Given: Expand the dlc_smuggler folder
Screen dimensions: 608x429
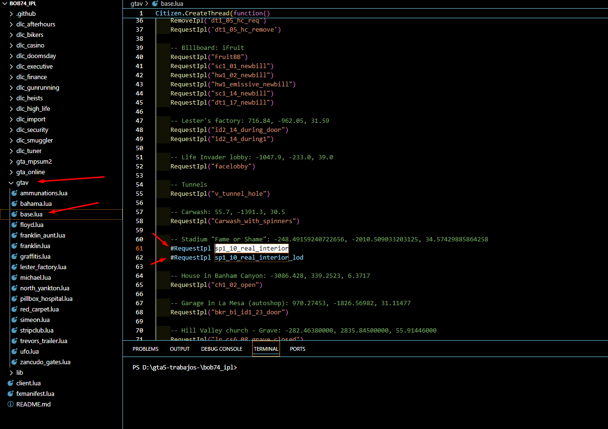Looking at the screenshot, I should 11,140.
